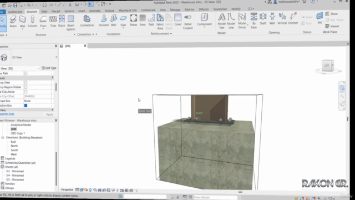Screen dimensions: 355x200
Task: Expand the Reinforcement panel dropdown
Action: [x=171, y=33]
